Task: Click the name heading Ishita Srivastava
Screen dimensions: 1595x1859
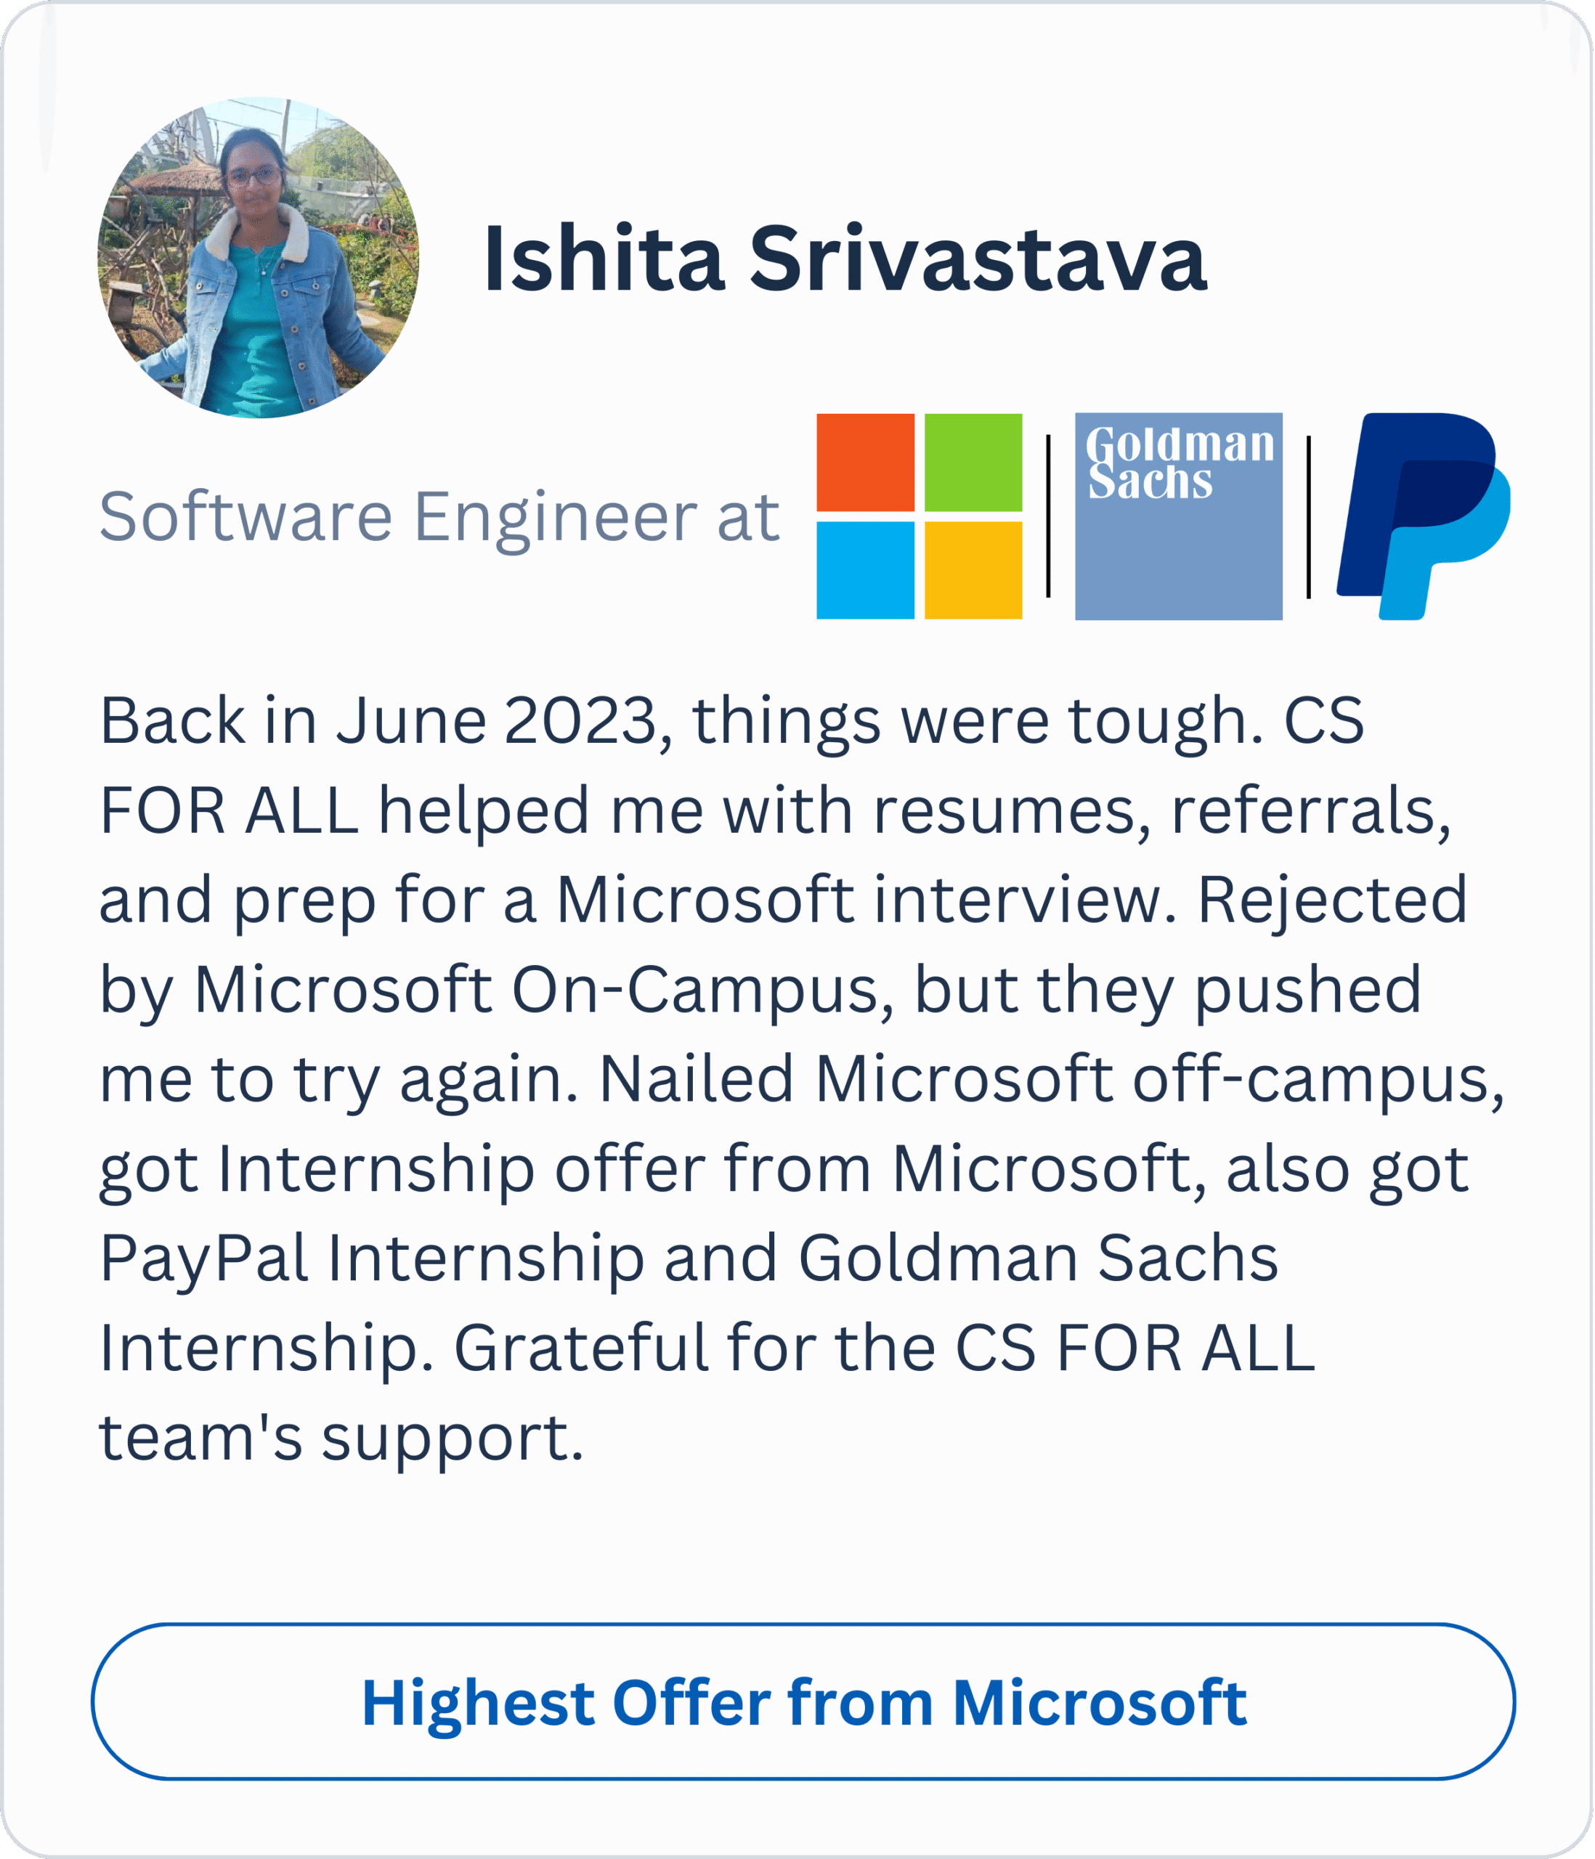Action: point(845,259)
